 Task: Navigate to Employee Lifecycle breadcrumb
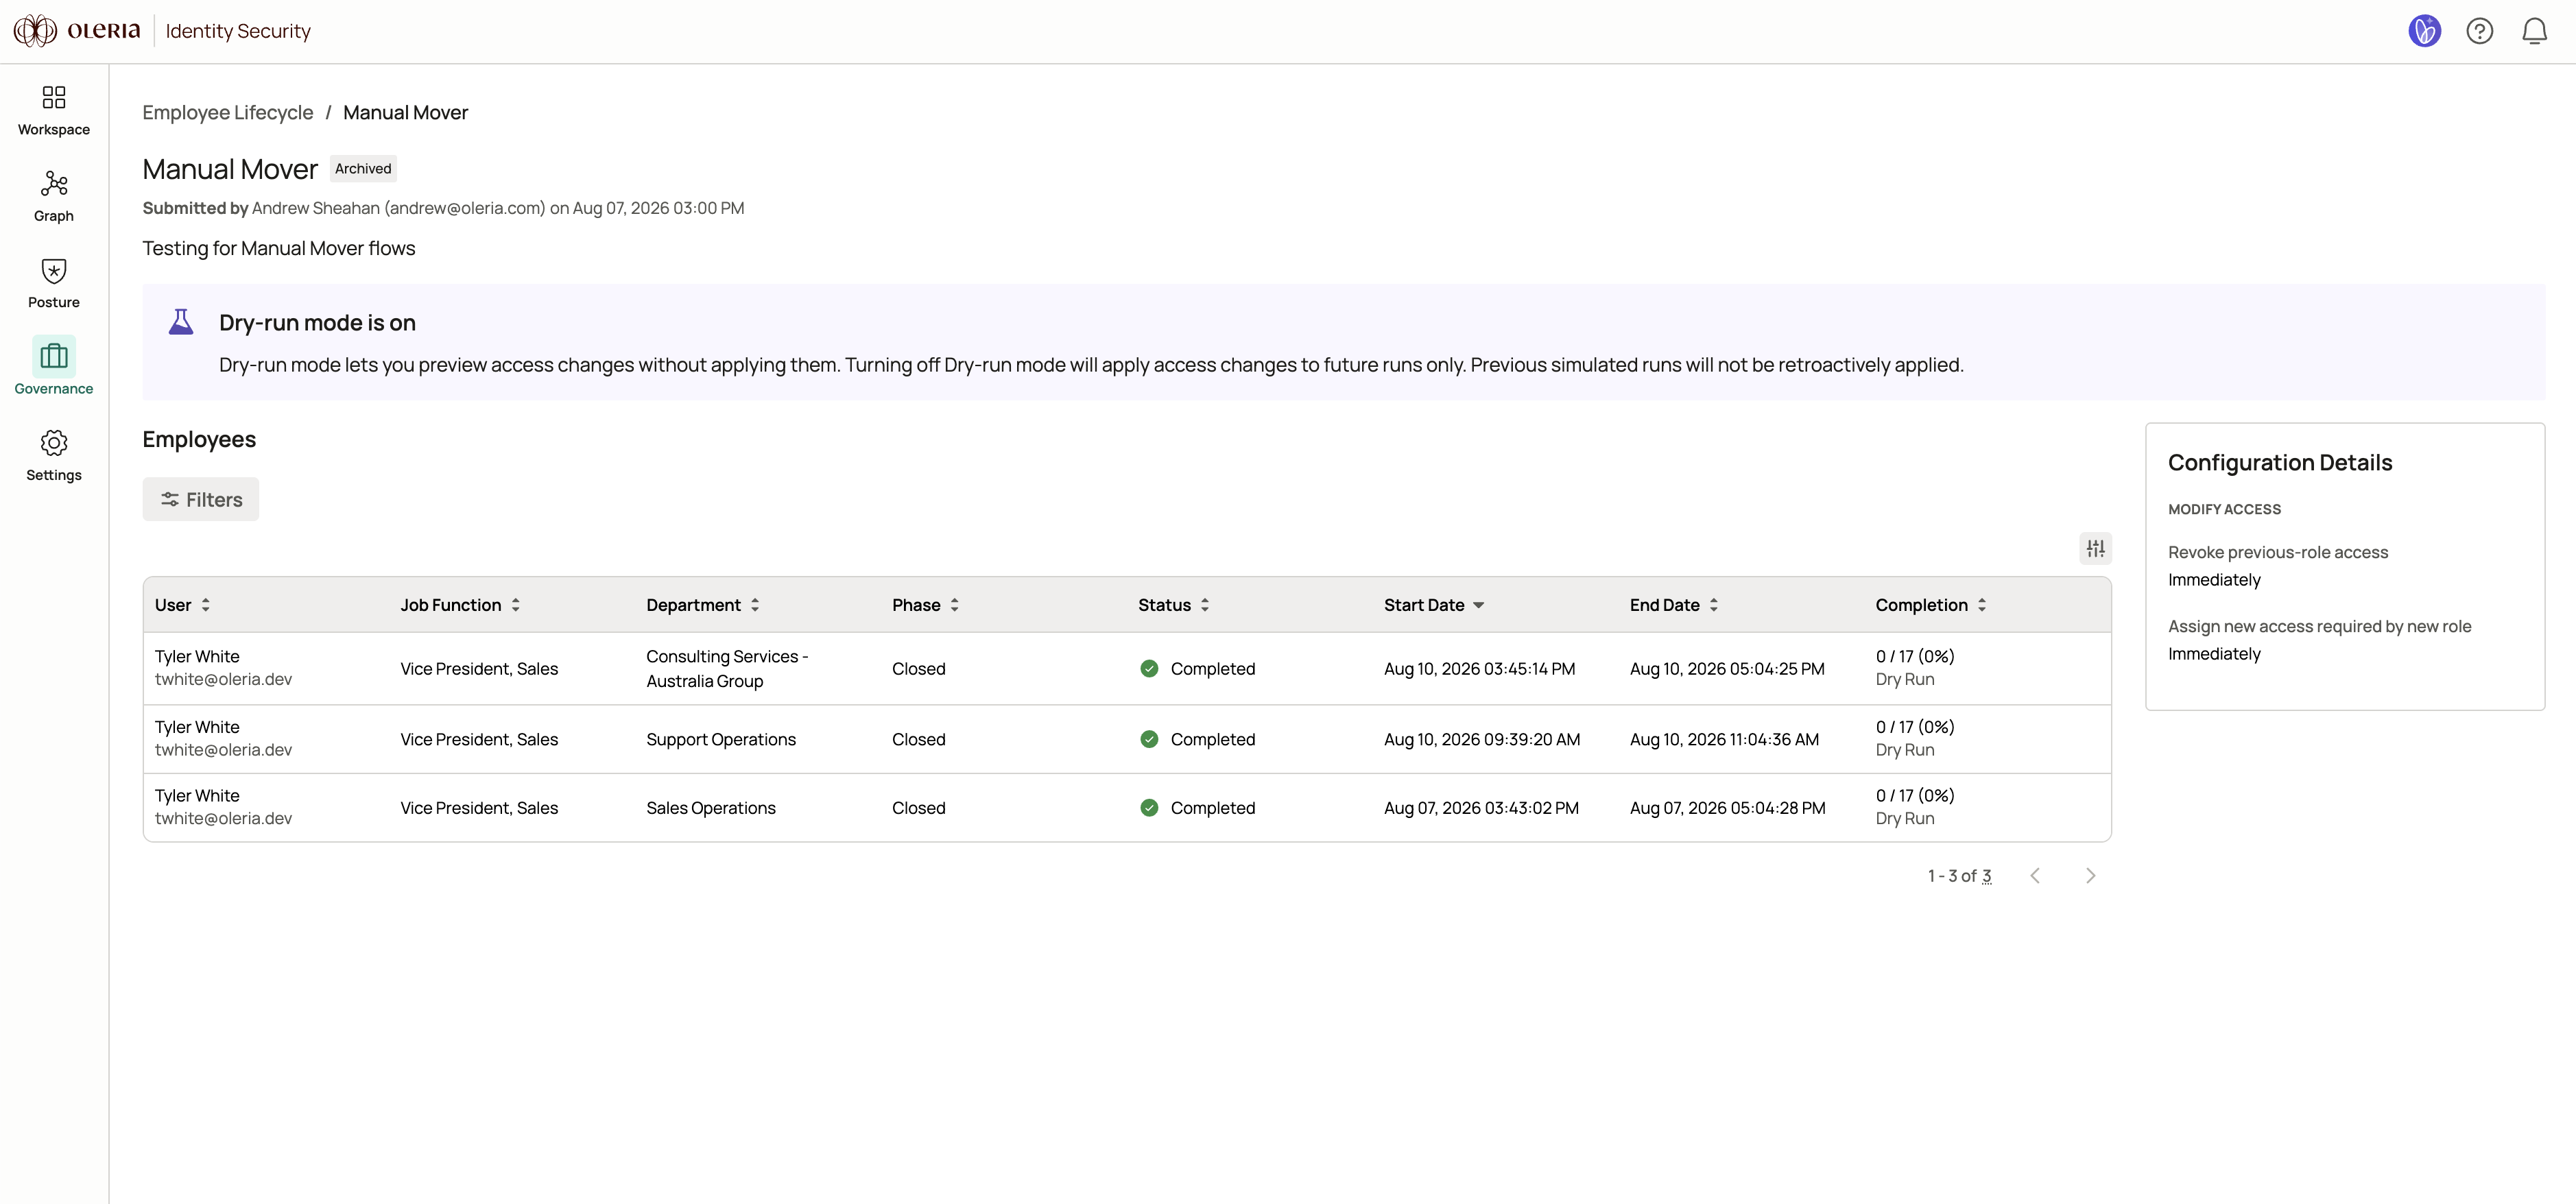click(x=228, y=112)
